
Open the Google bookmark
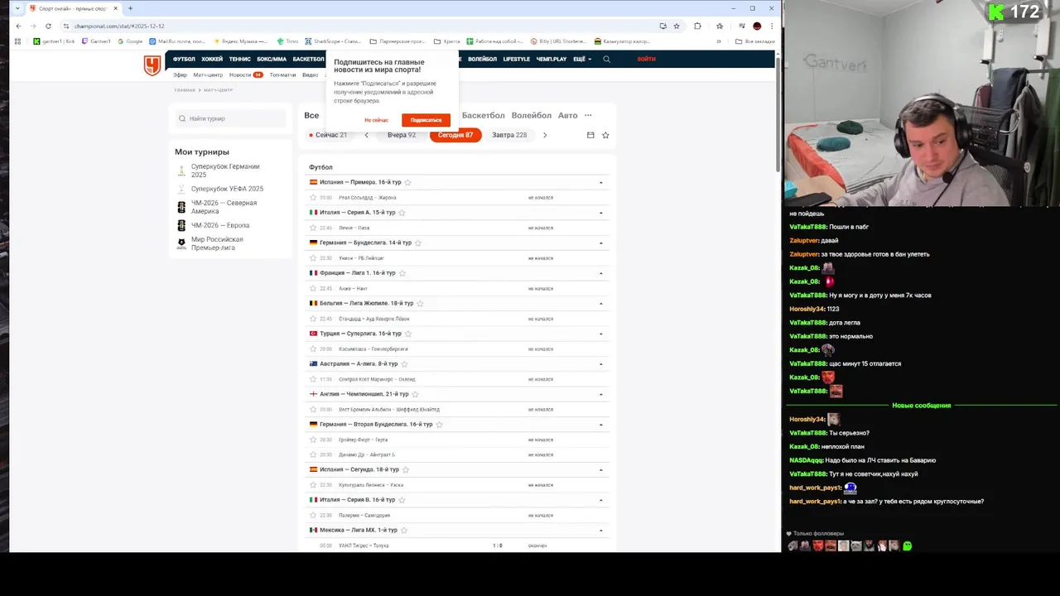(x=130, y=41)
